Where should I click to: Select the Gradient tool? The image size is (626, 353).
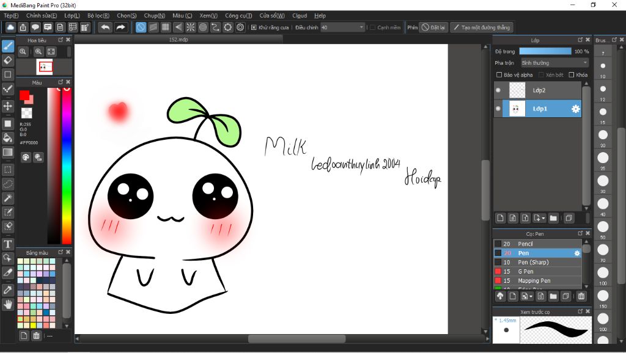click(7, 152)
